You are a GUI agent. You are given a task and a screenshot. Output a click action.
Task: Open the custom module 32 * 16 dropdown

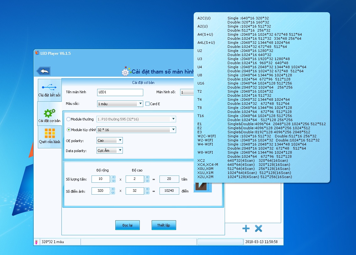[x=173, y=130]
